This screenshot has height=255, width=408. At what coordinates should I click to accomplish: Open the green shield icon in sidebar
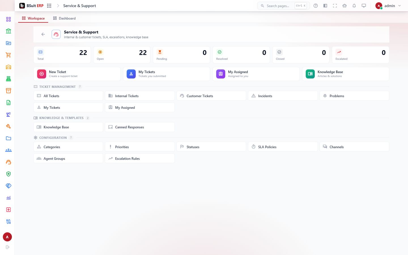8,174
